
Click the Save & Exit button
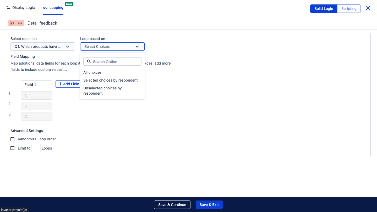(209, 205)
